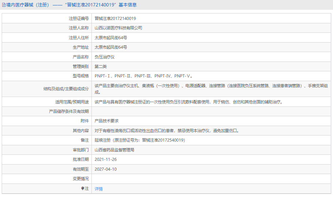Click the 有效期至 label

point(81,169)
